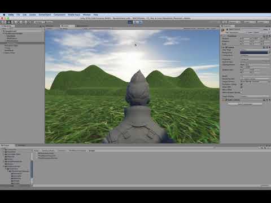Viewport: 271px width, 203px height.
Task: Toggle the Local/Global handle button
Action: [49, 22]
